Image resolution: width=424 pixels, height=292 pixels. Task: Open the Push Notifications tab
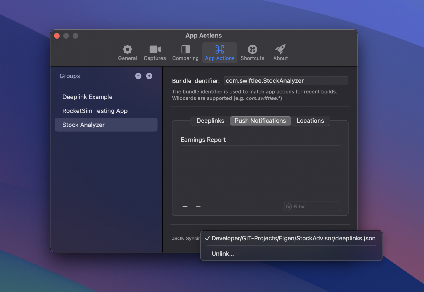(260, 121)
